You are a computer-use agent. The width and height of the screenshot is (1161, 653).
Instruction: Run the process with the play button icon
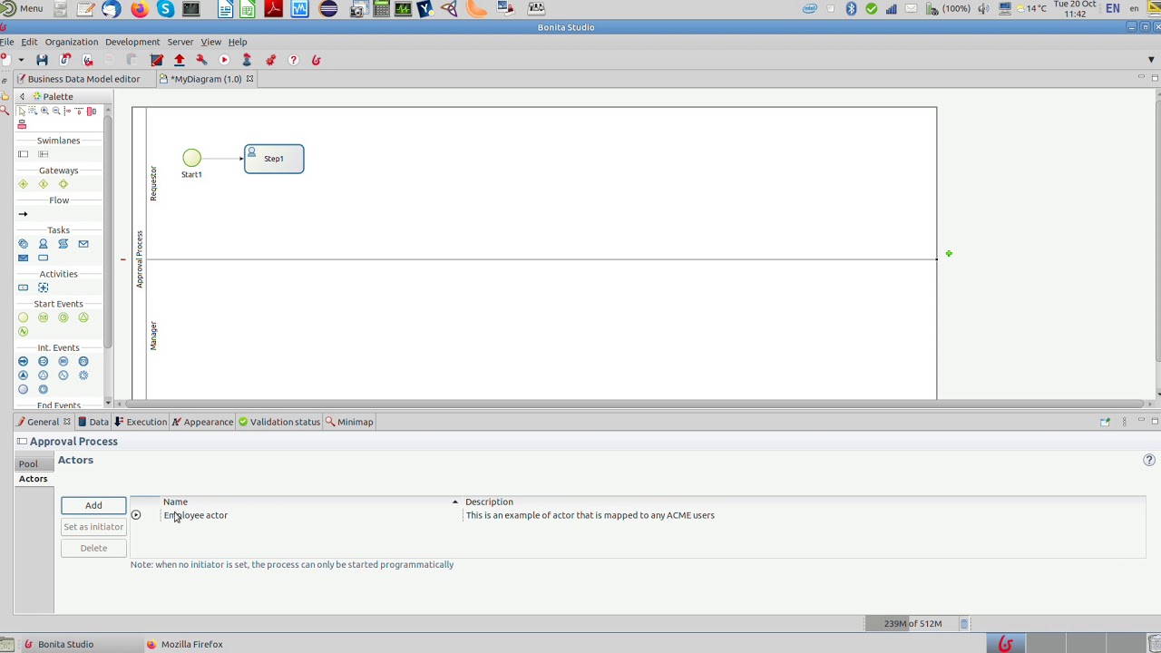click(x=224, y=60)
